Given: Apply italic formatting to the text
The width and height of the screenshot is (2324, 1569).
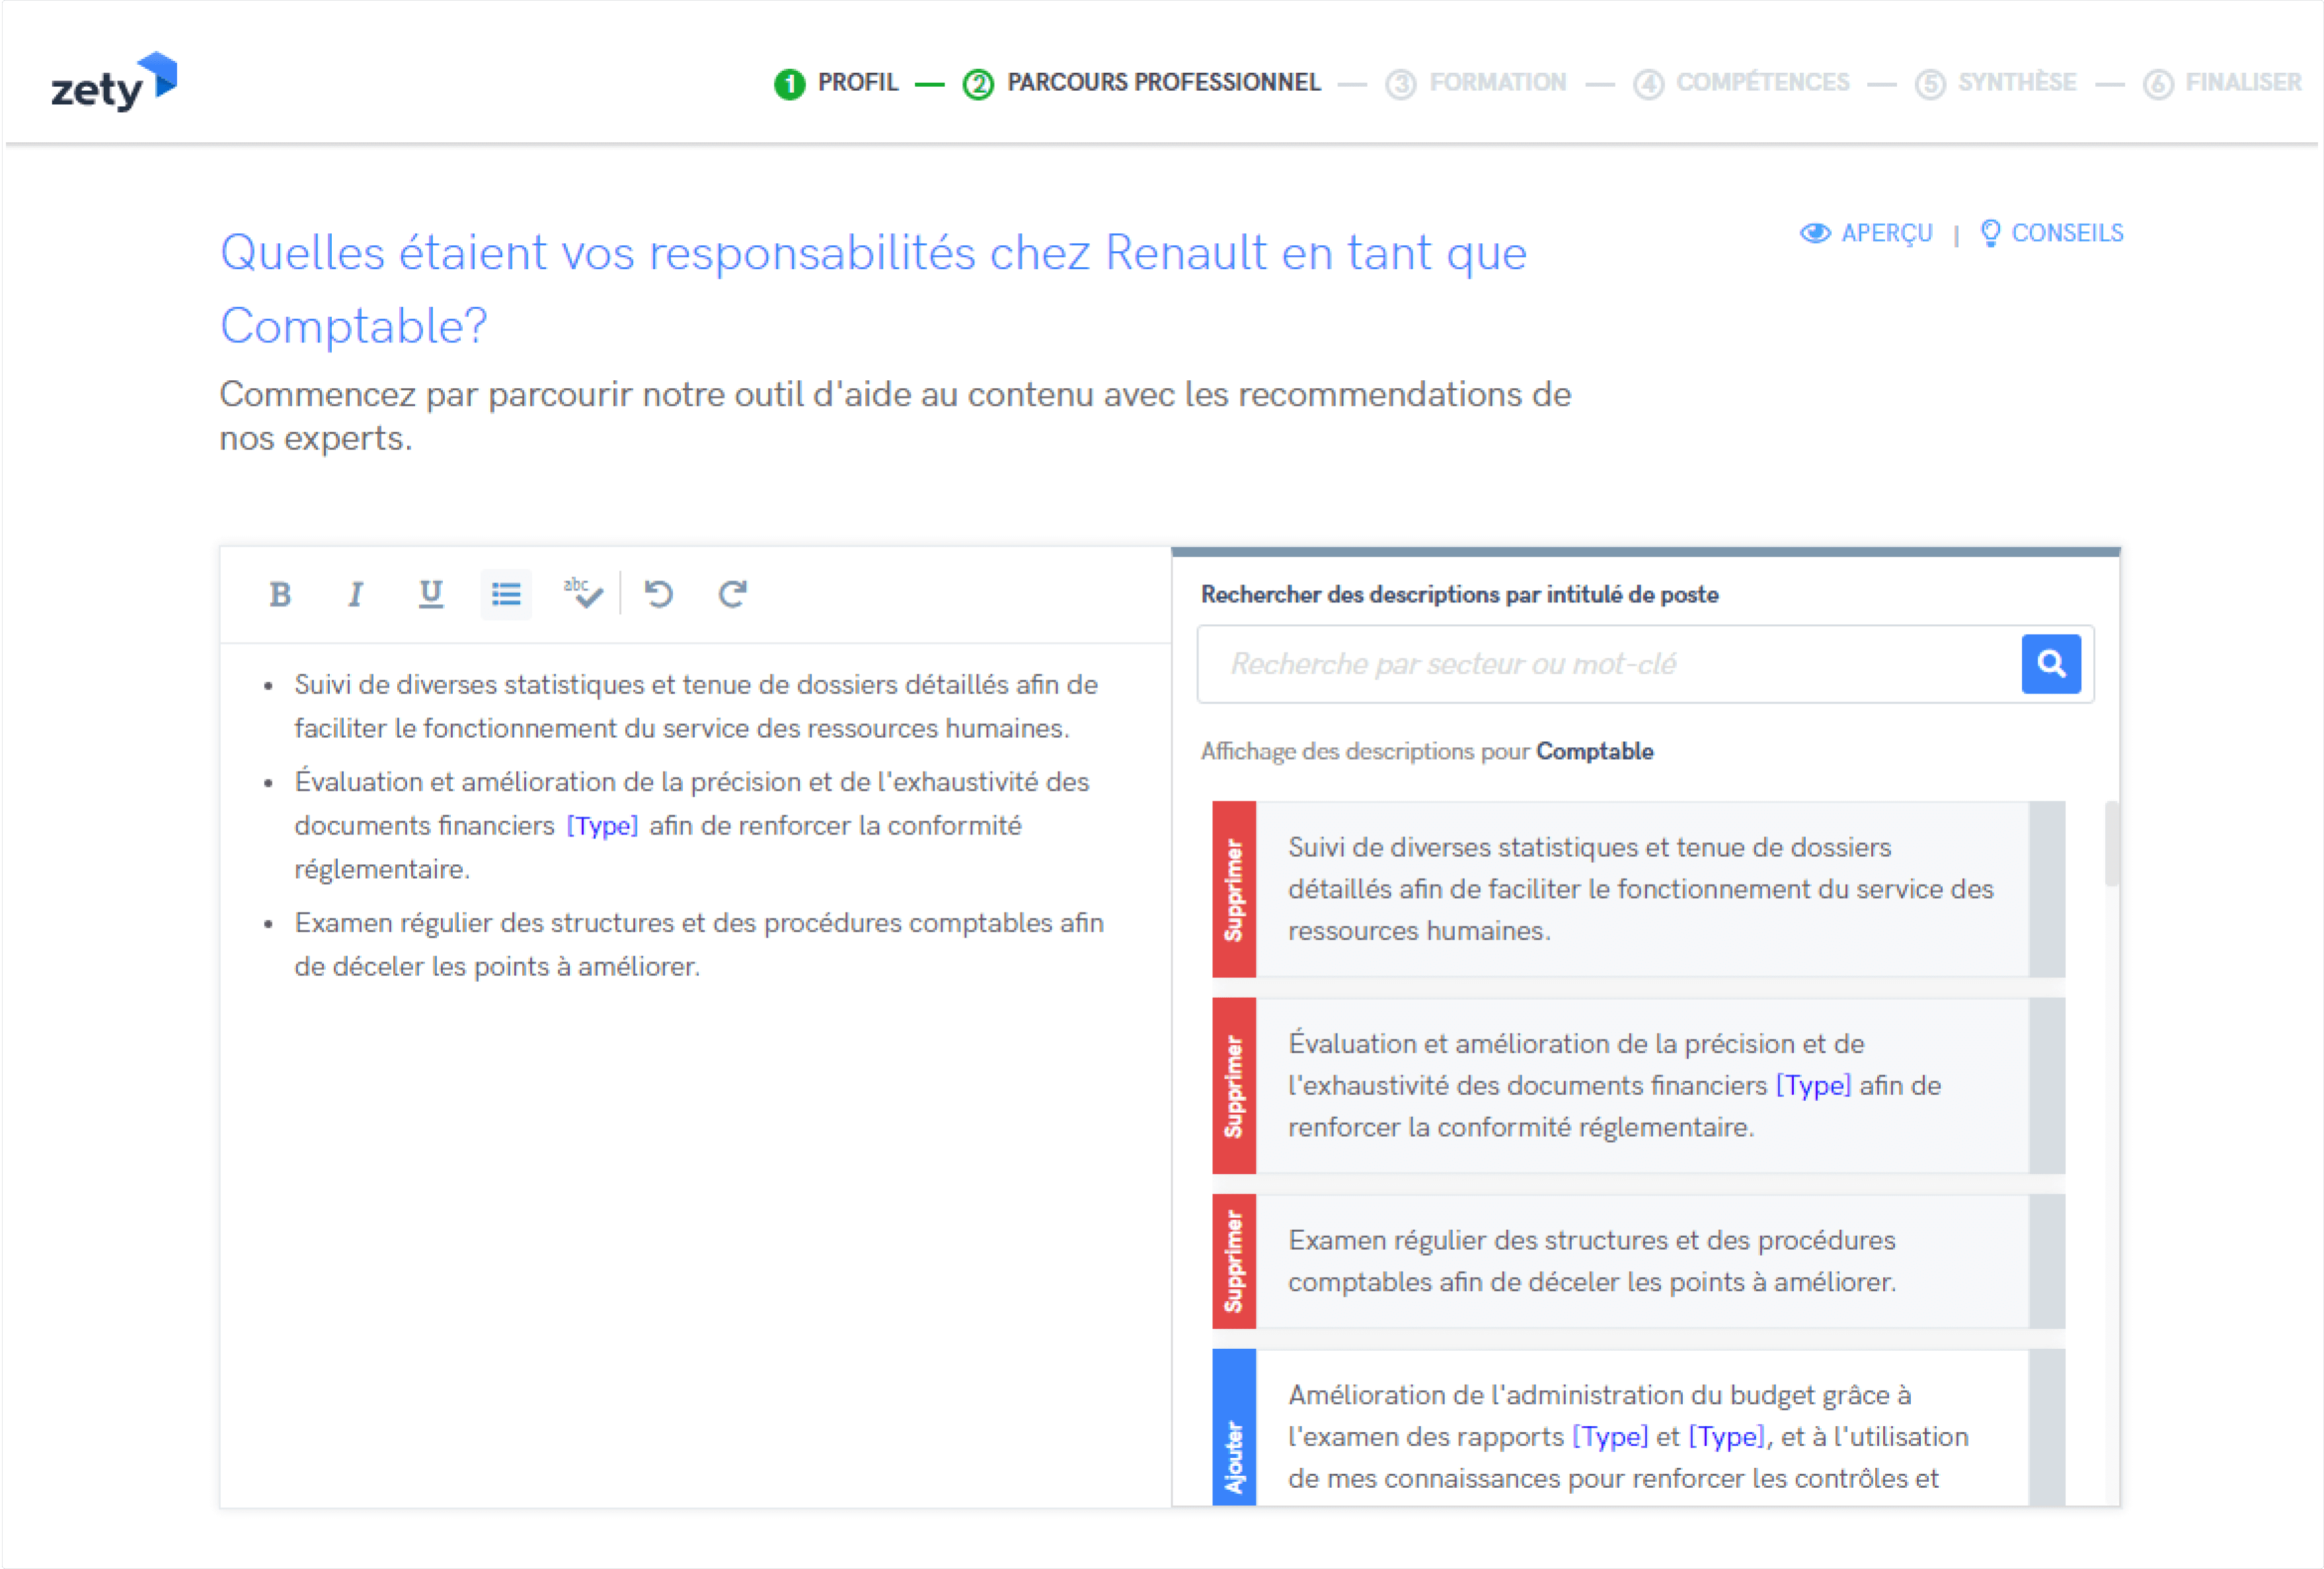Looking at the screenshot, I should pyautogui.click(x=355, y=594).
